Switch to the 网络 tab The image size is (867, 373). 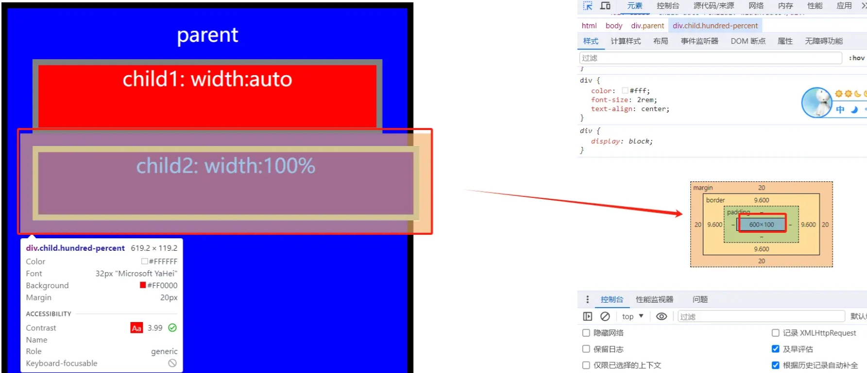[756, 6]
